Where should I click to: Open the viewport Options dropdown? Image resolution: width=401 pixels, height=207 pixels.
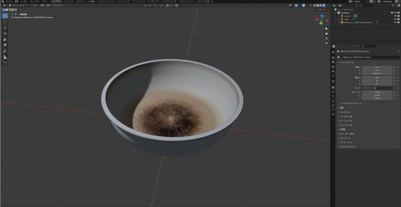pyautogui.click(x=322, y=10)
